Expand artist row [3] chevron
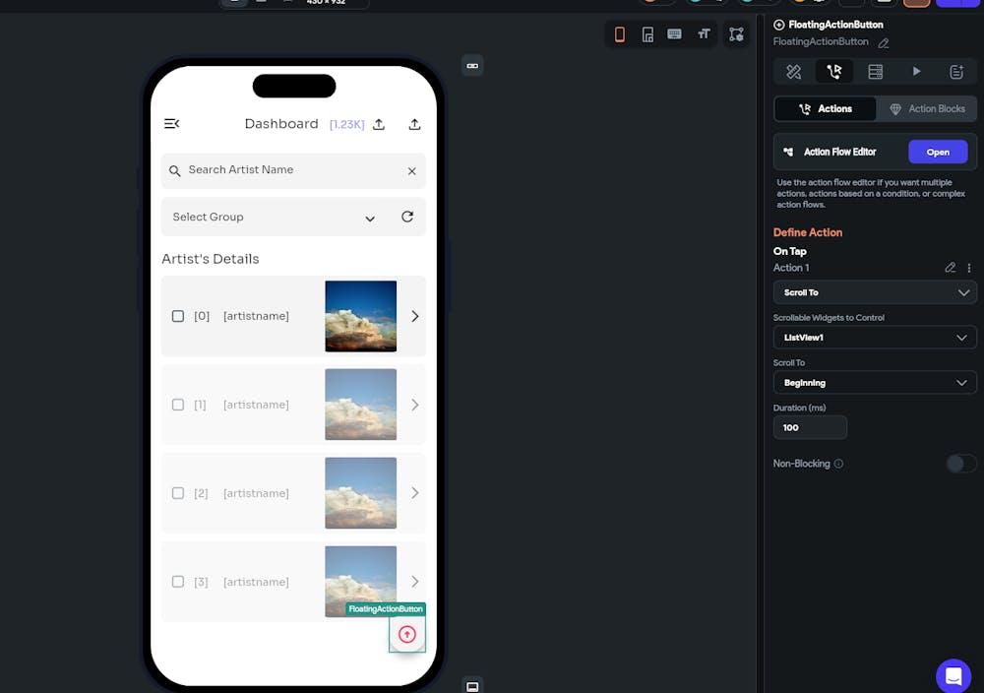Image resolution: width=984 pixels, height=693 pixels. click(415, 582)
